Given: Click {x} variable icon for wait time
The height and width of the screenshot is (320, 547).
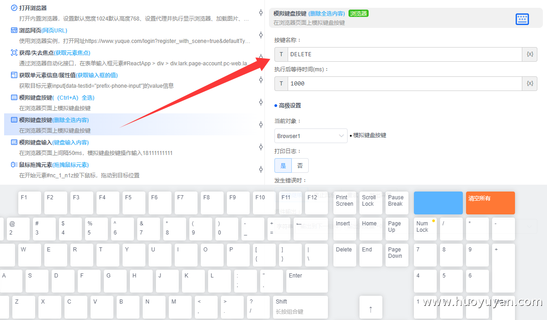Looking at the screenshot, I should pos(530,83).
